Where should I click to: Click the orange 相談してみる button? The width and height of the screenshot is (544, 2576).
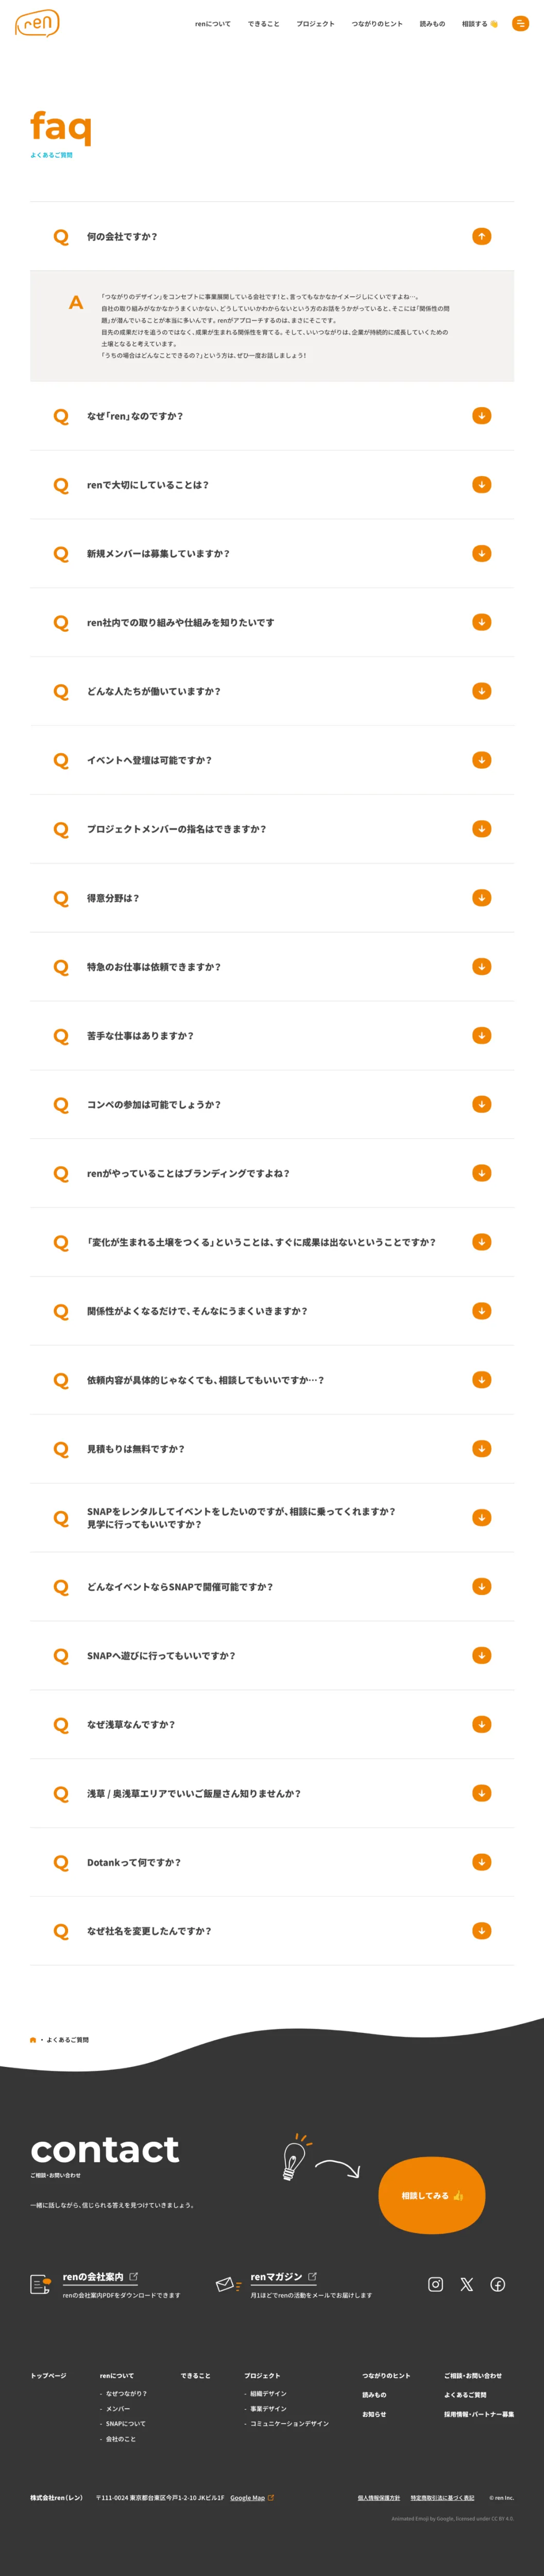pos(431,2196)
